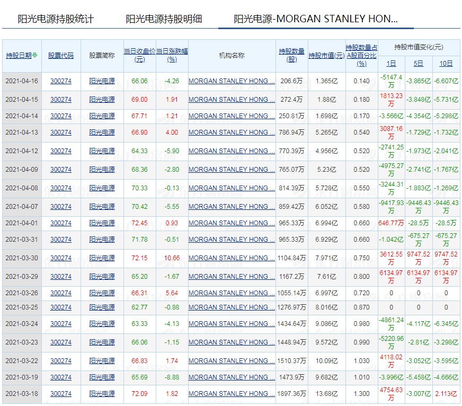Open MORGAN STANLEY HONG link in 2021-03-26 row
This screenshot has width=462, height=406.
pyautogui.click(x=232, y=294)
